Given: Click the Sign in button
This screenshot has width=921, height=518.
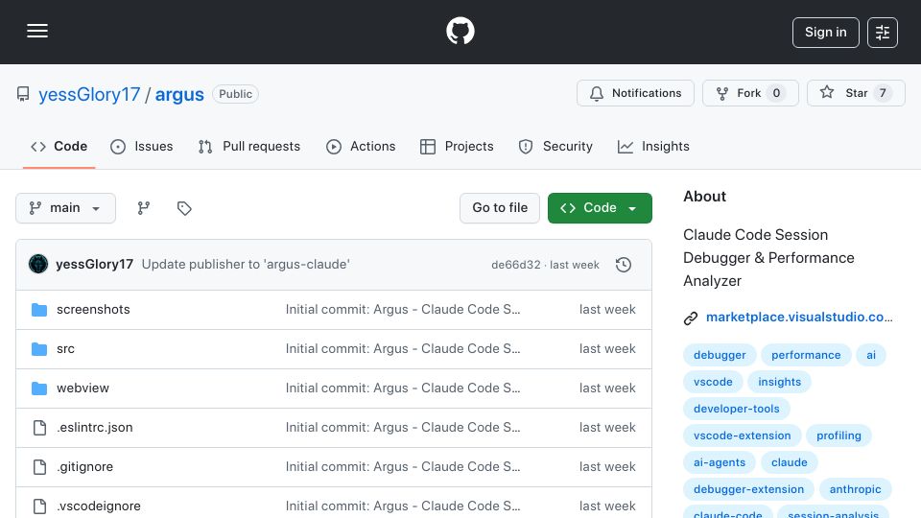Looking at the screenshot, I should [825, 33].
